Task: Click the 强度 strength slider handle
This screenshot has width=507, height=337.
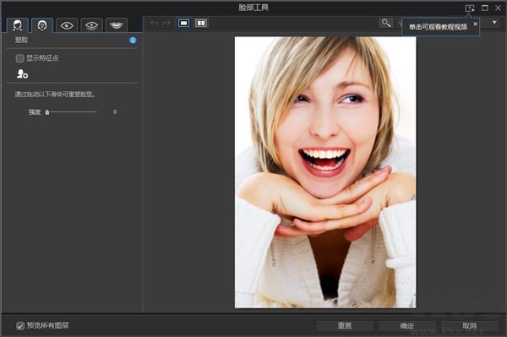Action: [47, 112]
